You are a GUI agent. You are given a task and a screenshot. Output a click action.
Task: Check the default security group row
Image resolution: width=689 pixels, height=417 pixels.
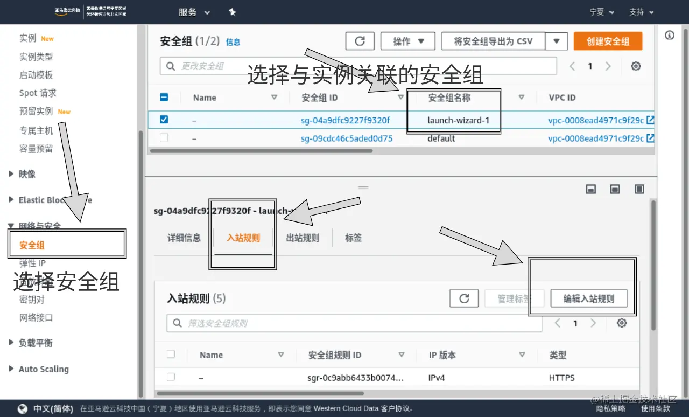tap(164, 138)
